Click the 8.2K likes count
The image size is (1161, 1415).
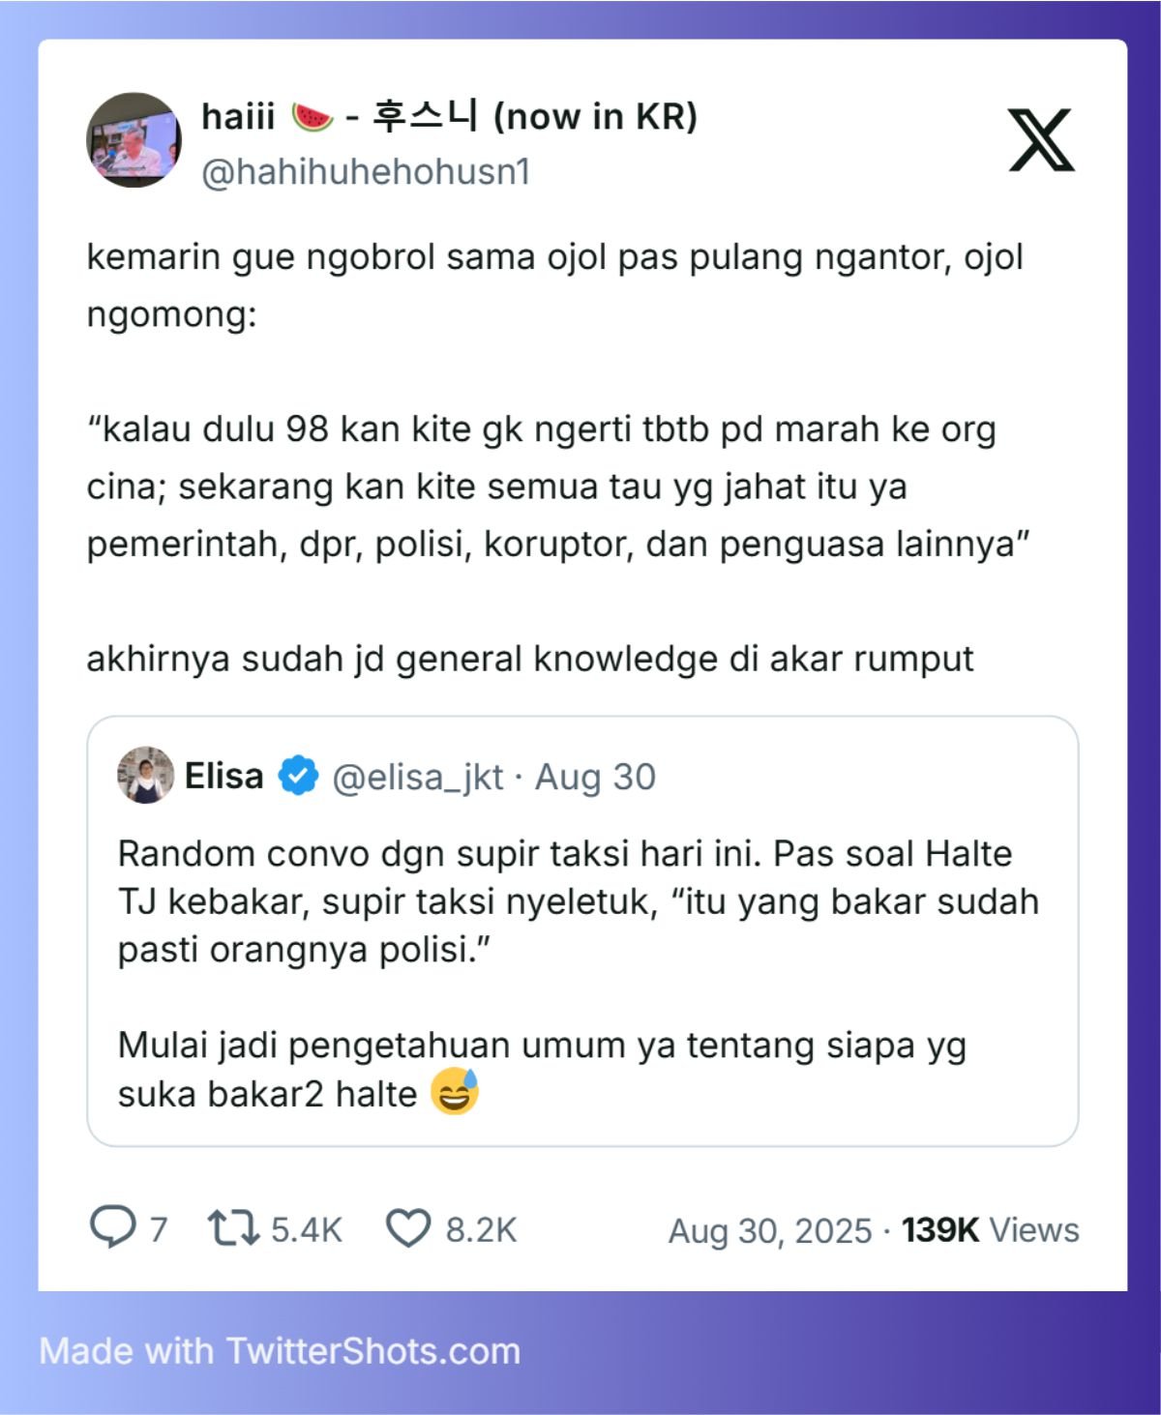pyautogui.click(x=481, y=1229)
